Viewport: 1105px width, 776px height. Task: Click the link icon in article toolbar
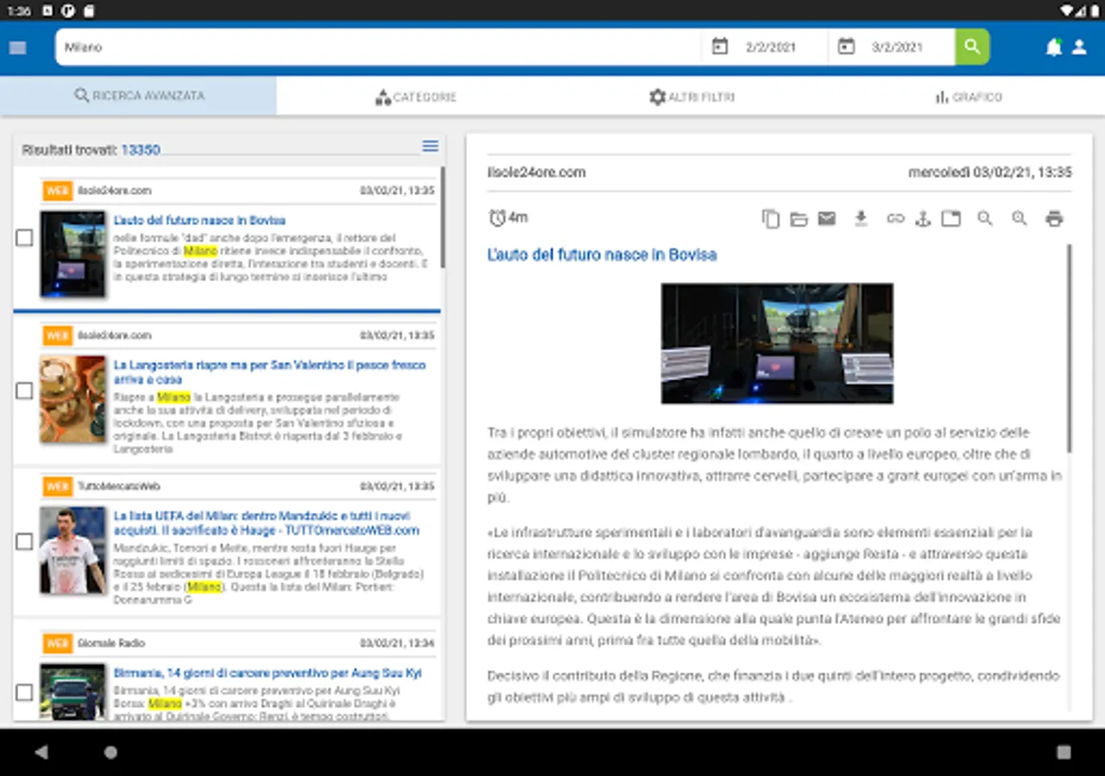click(x=895, y=219)
